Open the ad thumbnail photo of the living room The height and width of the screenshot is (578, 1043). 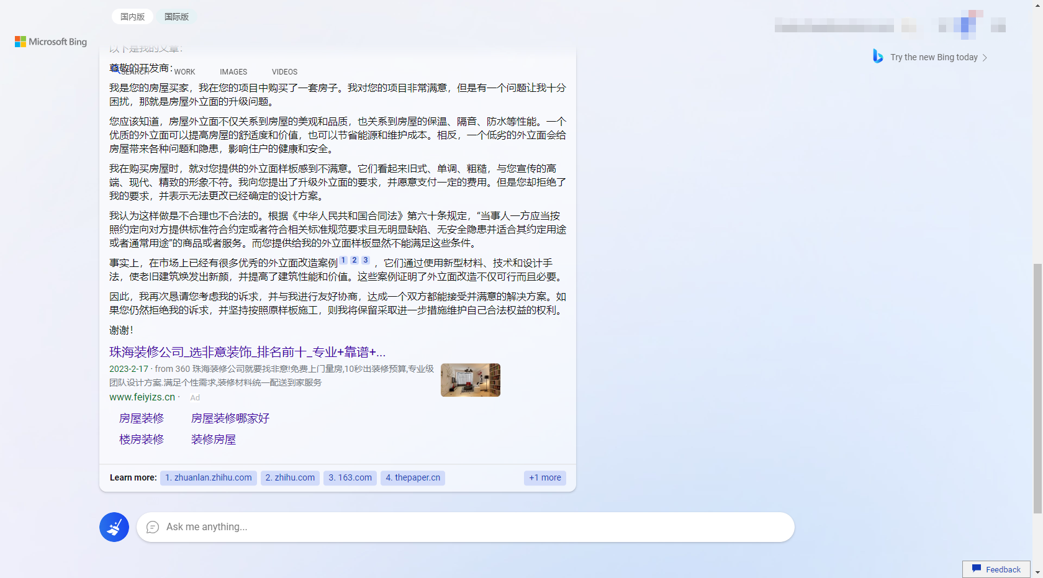click(470, 379)
